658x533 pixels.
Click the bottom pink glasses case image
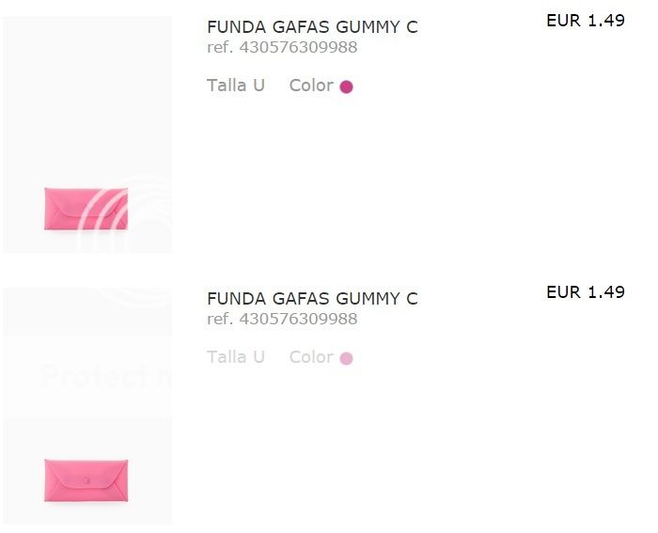pos(86,480)
